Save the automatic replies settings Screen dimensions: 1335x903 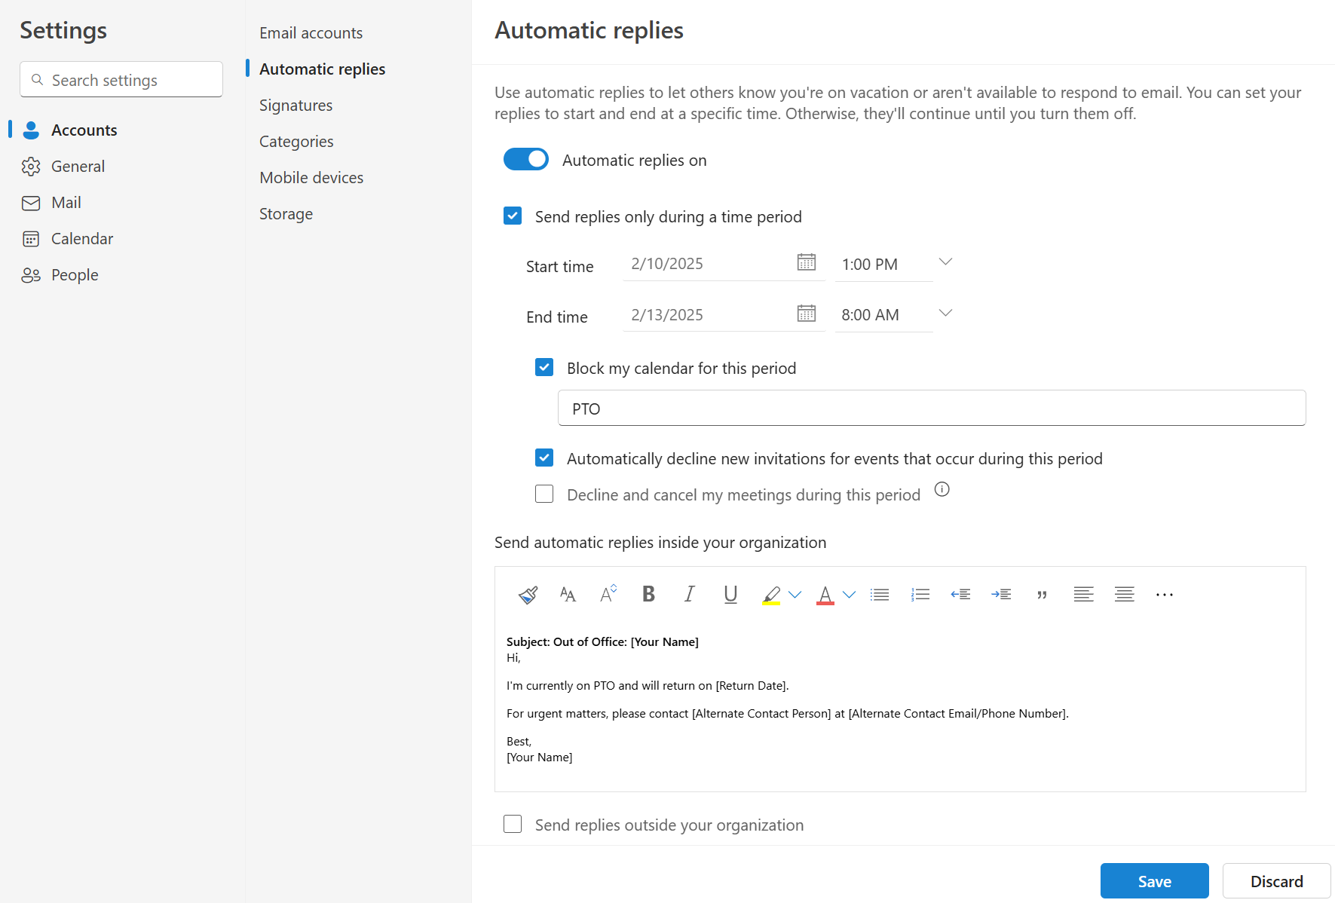pos(1154,880)
